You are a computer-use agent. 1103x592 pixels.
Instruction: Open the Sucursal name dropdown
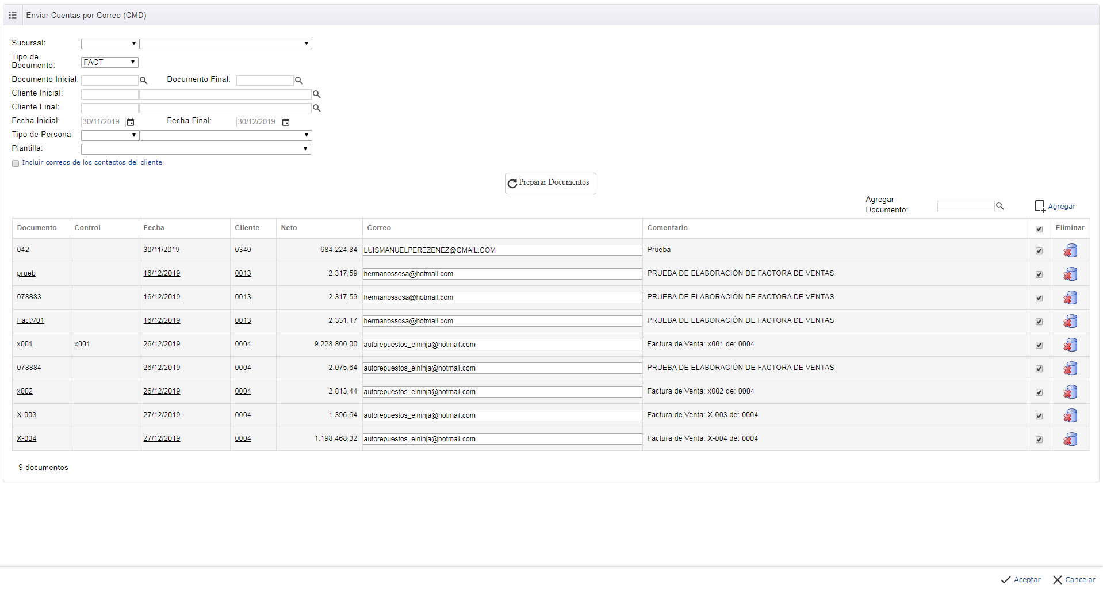click(x=226, y=44)
